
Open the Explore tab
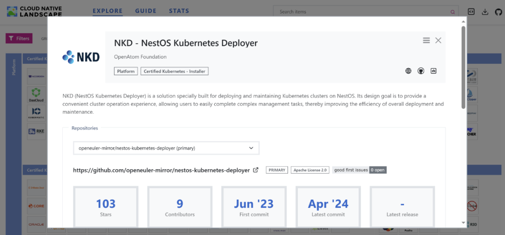tap(108, 11)
